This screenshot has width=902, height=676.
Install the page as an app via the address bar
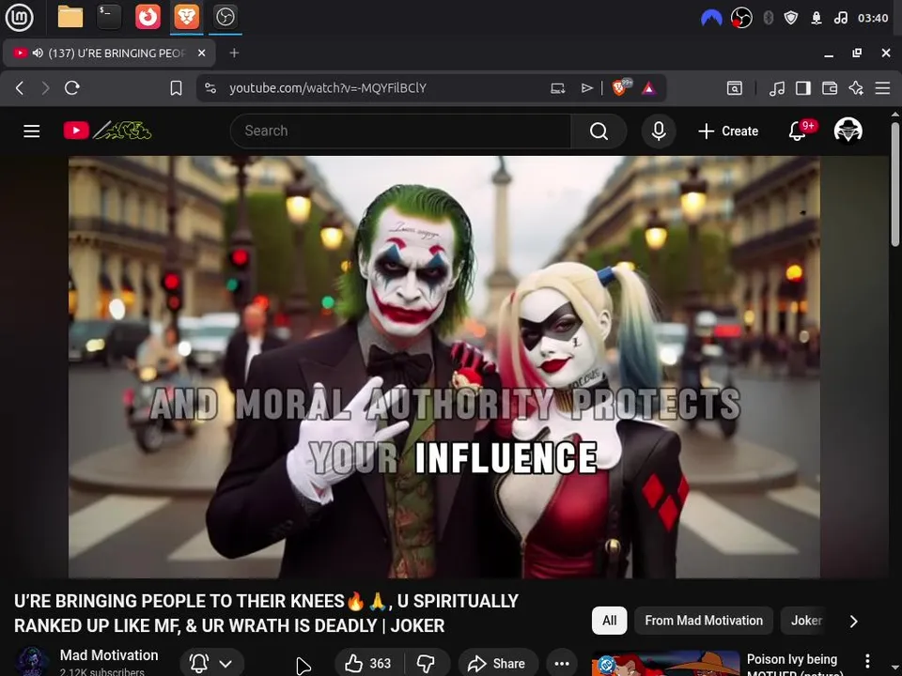coord(557,88)
